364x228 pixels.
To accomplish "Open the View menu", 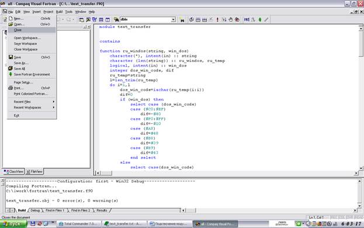I will (x=26, y=12).
